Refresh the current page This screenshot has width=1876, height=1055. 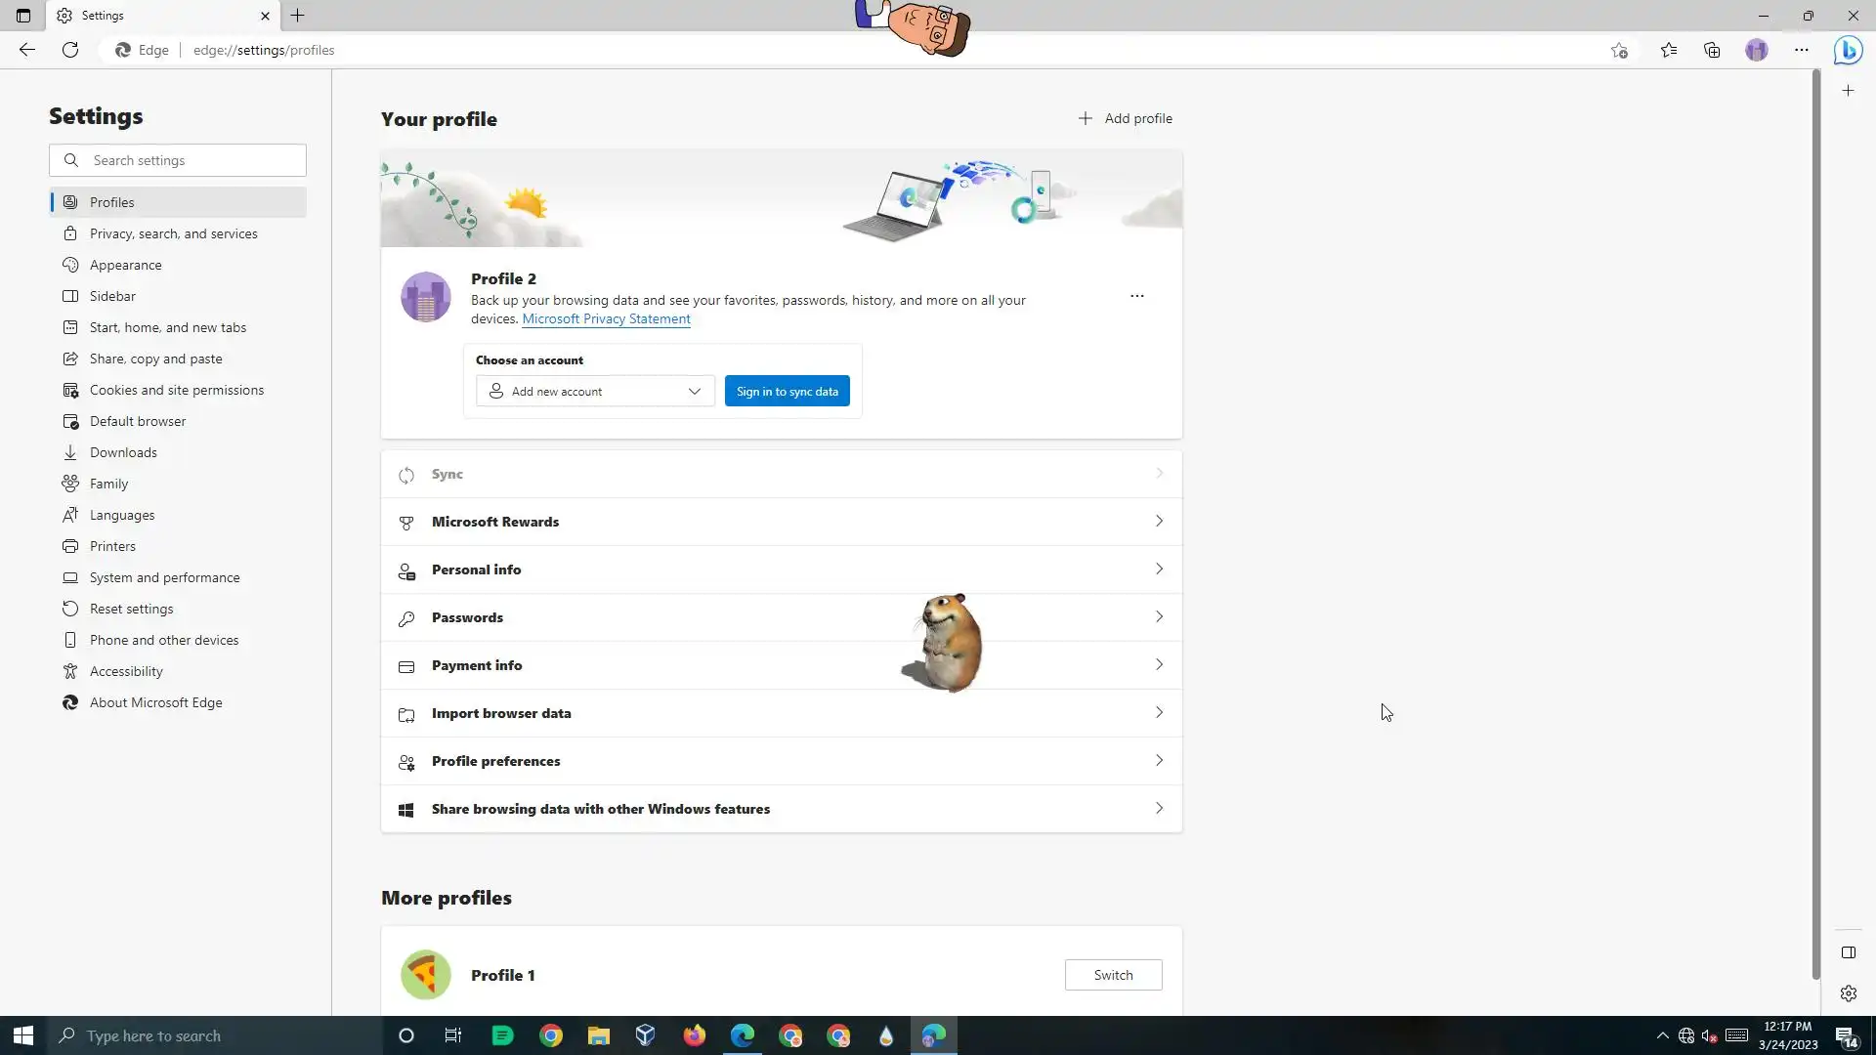pyautogui.click(x=70, y=50)
